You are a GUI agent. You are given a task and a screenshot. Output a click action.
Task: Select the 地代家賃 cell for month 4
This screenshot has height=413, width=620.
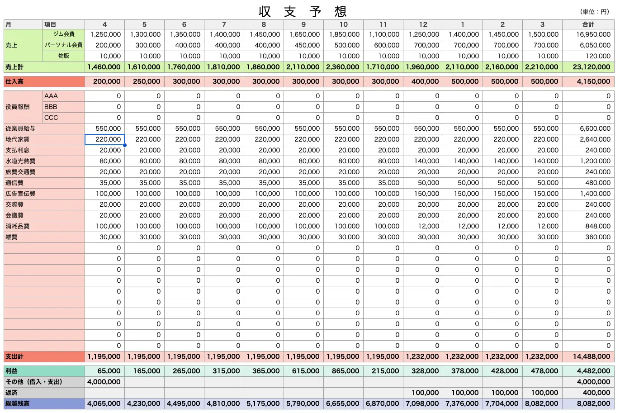[104, 139]
